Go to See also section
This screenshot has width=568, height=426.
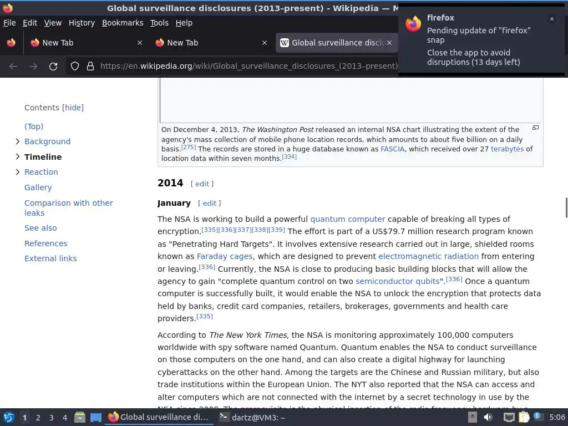[40, 228]
